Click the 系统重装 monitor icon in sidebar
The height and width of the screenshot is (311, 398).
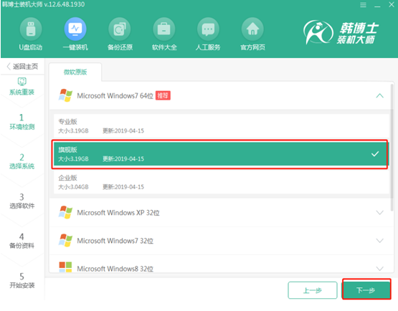coord(22,82)
